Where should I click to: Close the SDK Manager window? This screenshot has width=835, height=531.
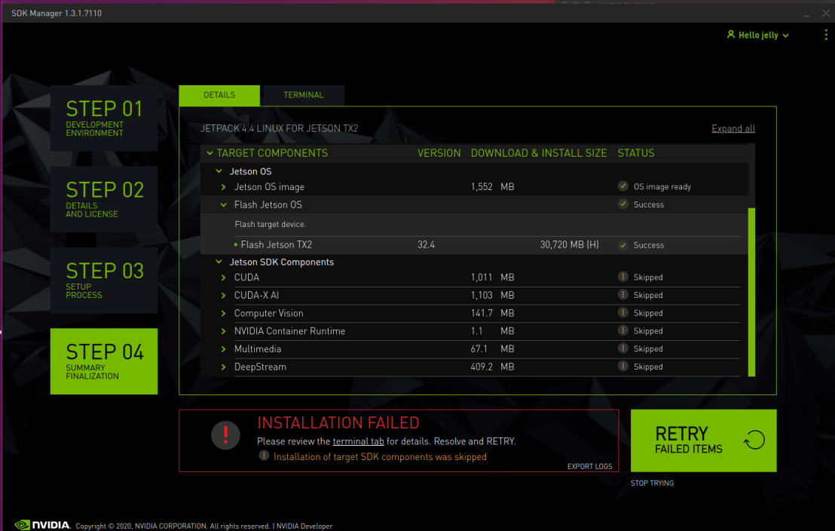point(825,14)
